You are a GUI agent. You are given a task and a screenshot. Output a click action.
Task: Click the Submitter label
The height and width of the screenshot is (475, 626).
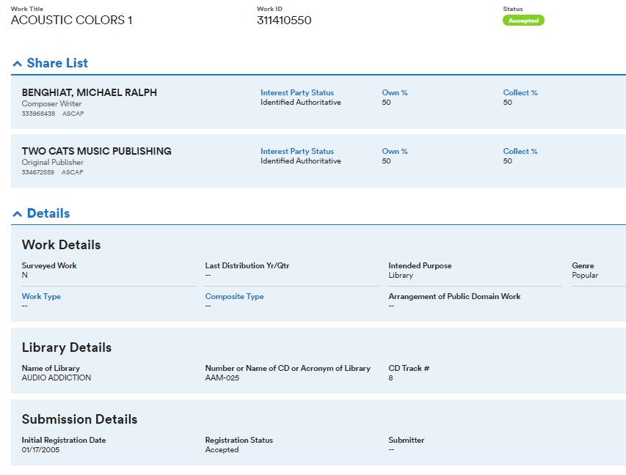tap(407, 440)
